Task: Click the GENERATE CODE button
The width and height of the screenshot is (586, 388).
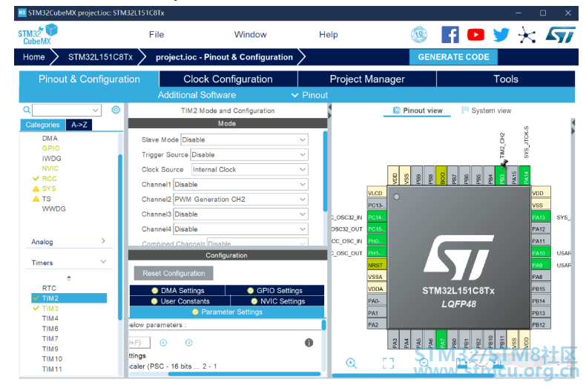Action: pos(453,57)
